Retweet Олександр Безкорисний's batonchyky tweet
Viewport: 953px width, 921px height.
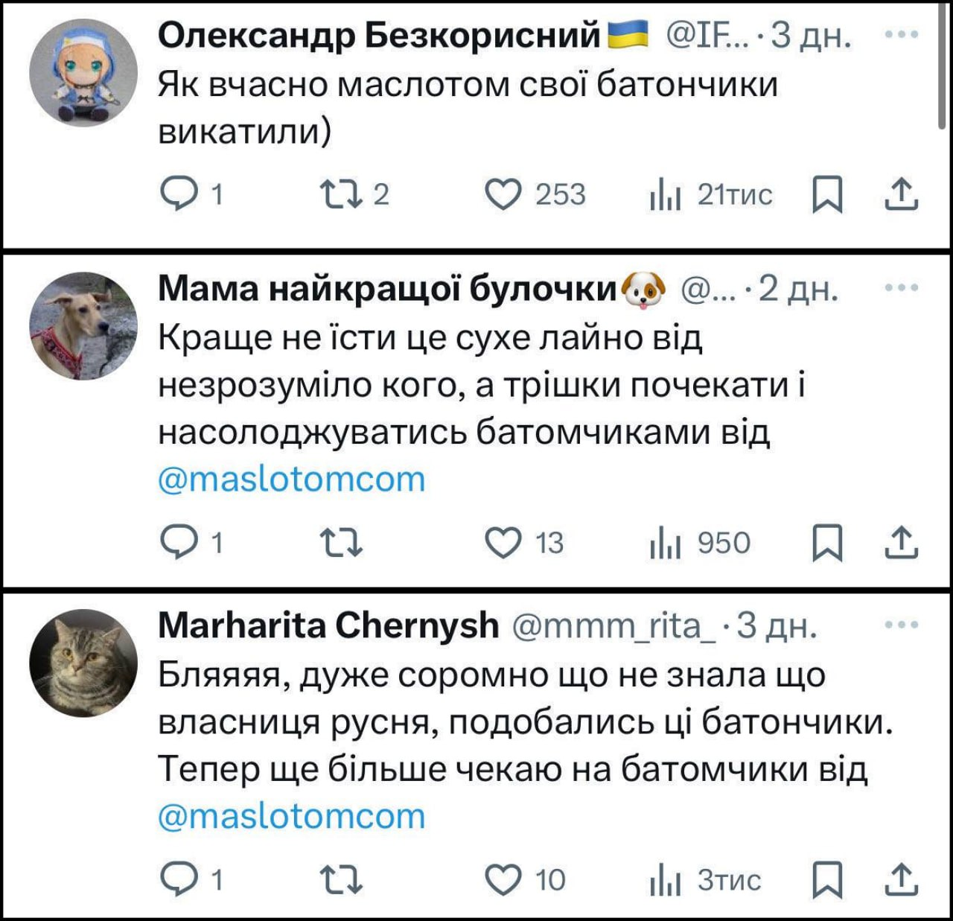[341, 194]
